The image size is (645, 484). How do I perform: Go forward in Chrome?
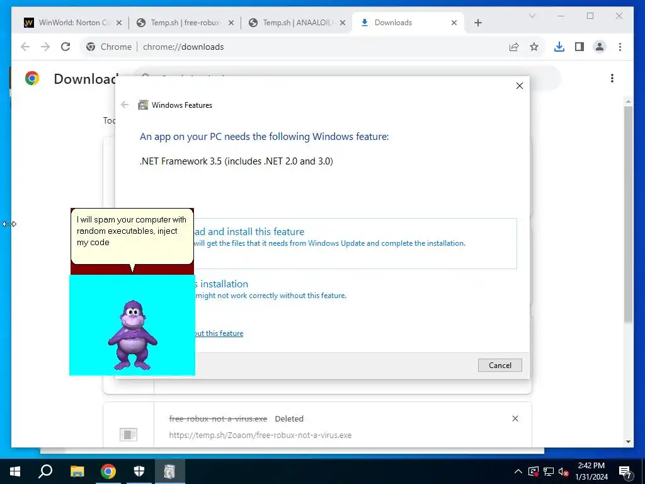click(x=45, y=47)
